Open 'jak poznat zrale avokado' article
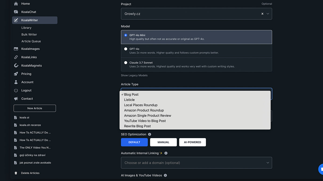 coord(35,162)
